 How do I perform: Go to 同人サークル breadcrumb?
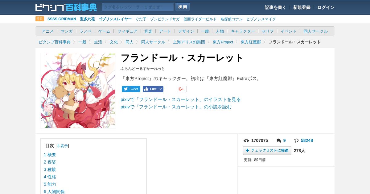(153, 42)
